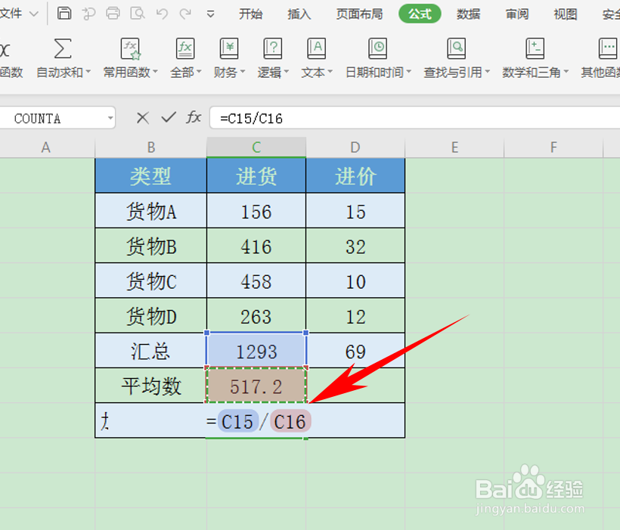Switch to the 数据 tab
Screen dimensions: 620x530
click(469, 14)
